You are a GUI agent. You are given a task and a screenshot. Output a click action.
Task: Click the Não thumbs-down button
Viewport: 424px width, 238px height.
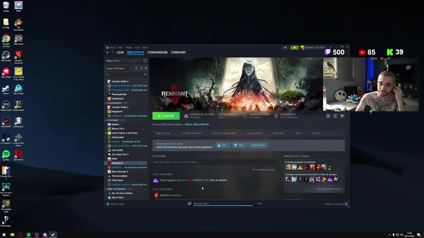pos(239,145)
